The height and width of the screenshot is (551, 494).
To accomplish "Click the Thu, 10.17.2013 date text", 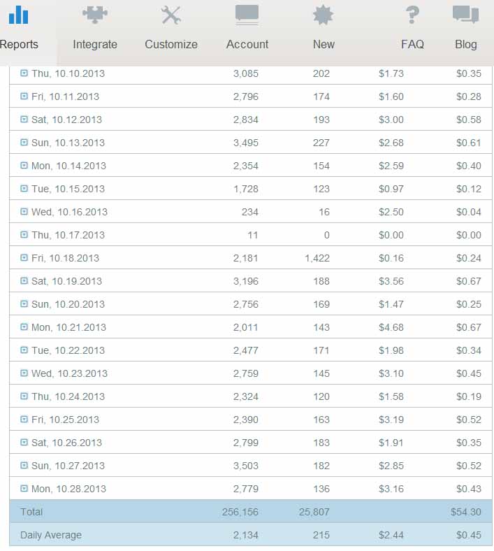I will point(68,235).
